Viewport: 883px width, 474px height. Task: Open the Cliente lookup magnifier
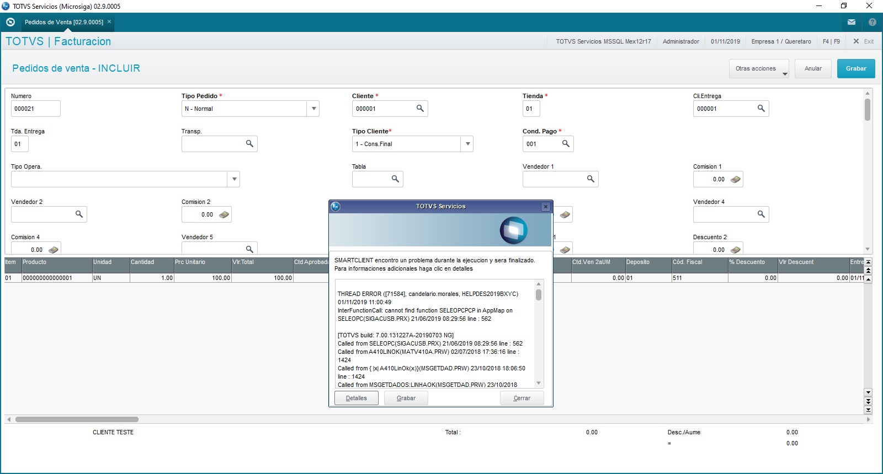[x=420, y=109]
